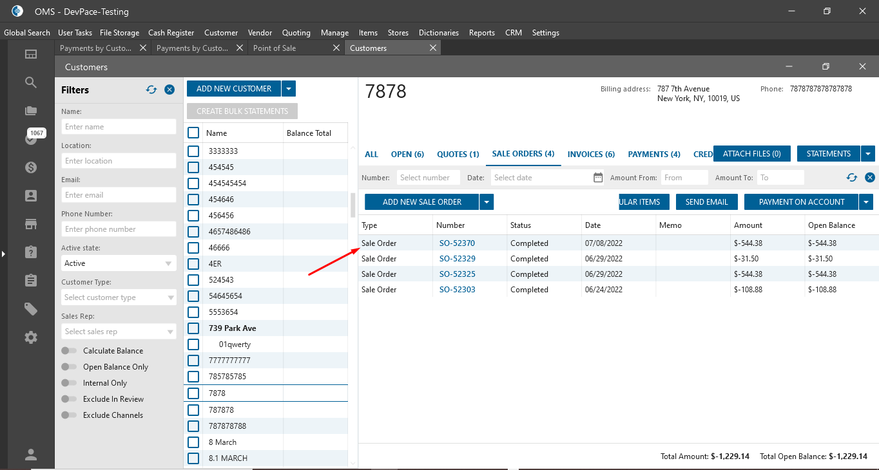
Task: Open the Sales Rep dropdown
Action: (119, 332)
